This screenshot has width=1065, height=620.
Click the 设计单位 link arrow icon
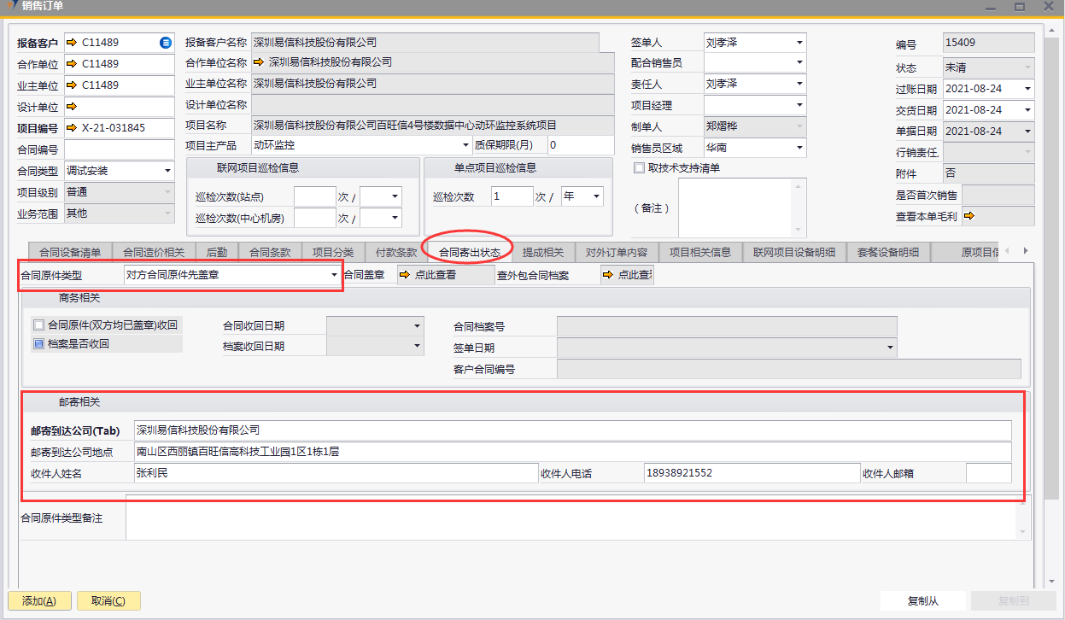(x=72, y=107)
